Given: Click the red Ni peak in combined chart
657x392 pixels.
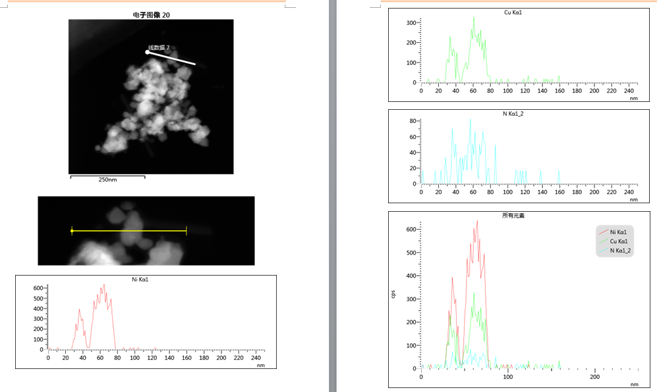Looking at the screenshot, I should [477, 222].
